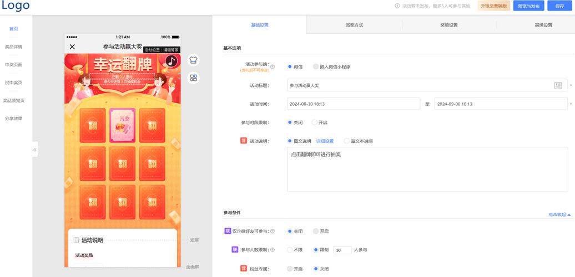Open the components grid icon beside the preview
The height and width of the screenshot is (277, 575).
tap(194, 78)
